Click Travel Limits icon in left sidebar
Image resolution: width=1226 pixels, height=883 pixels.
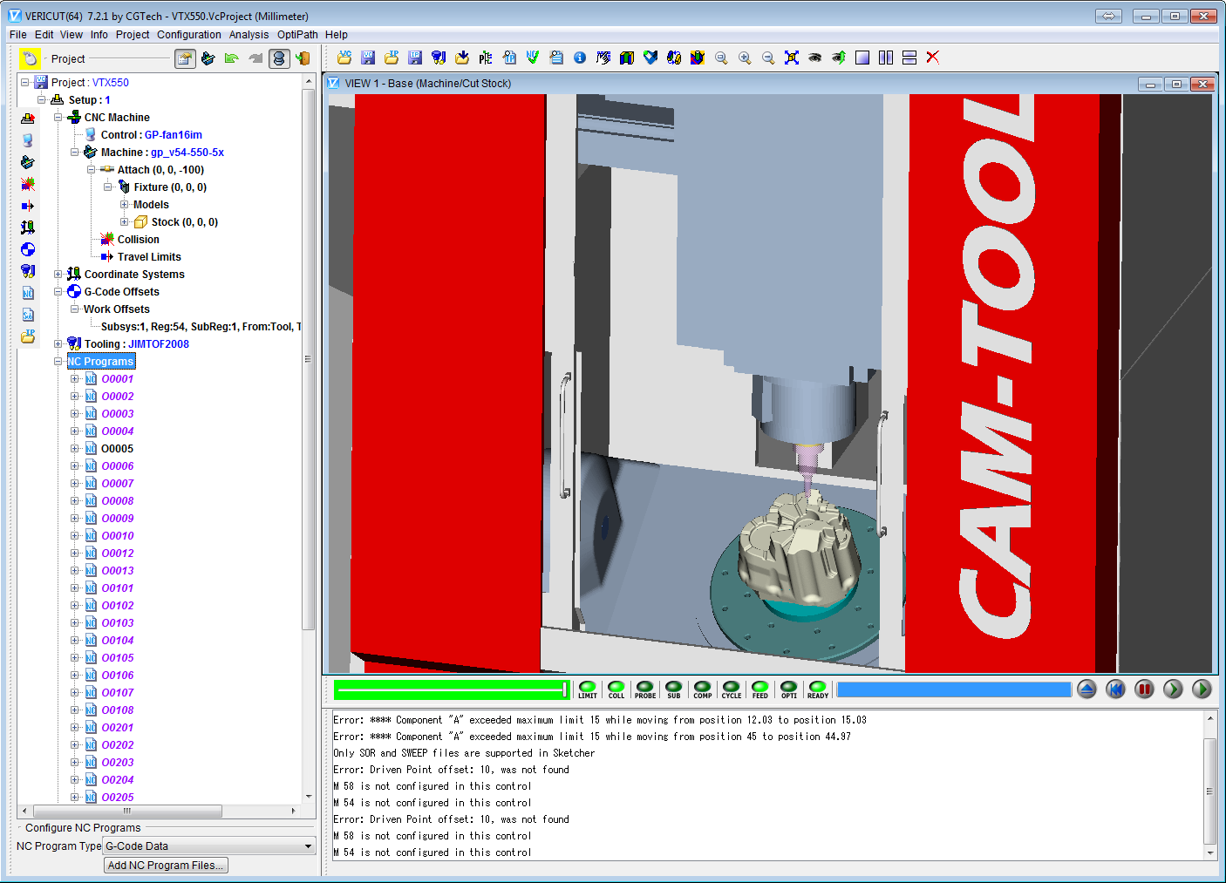point(28,206)
